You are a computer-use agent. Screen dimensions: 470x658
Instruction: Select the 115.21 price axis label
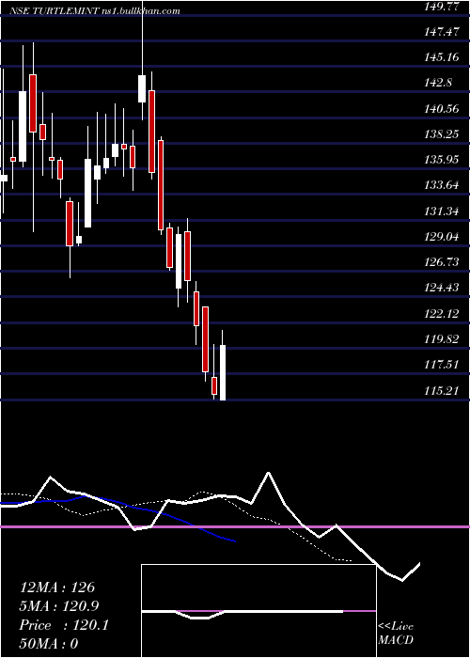click(441, 391)
